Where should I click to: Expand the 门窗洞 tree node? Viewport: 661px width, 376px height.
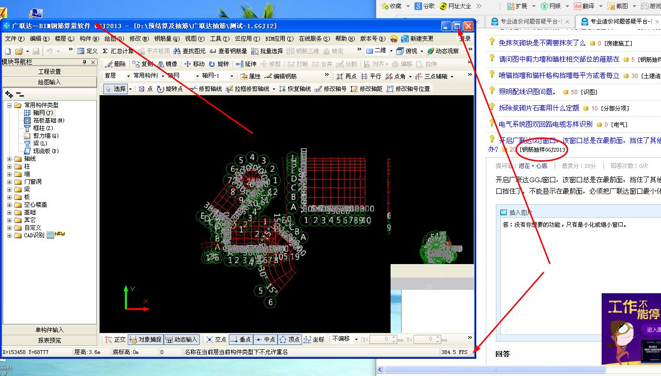point(10,182)
